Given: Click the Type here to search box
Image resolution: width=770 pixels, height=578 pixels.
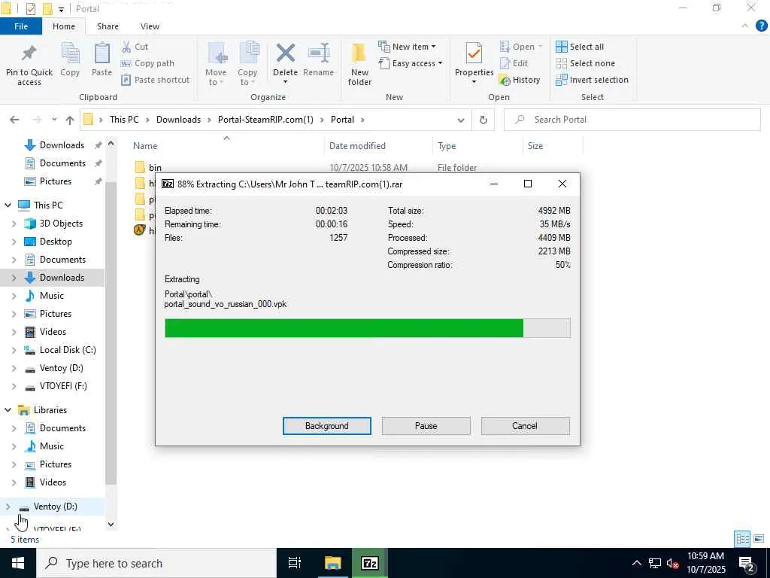Looking at the screenshot, I should 156,563.
